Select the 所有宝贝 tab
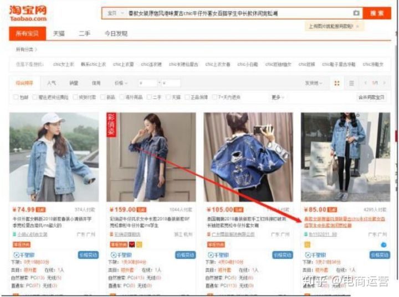399x297 pixels. [x=28, y=34]
